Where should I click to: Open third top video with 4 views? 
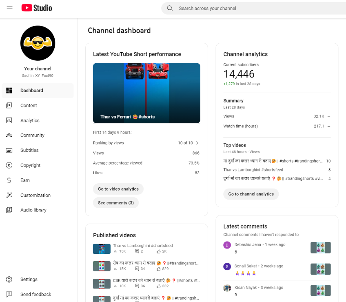[x=273, y=178]
